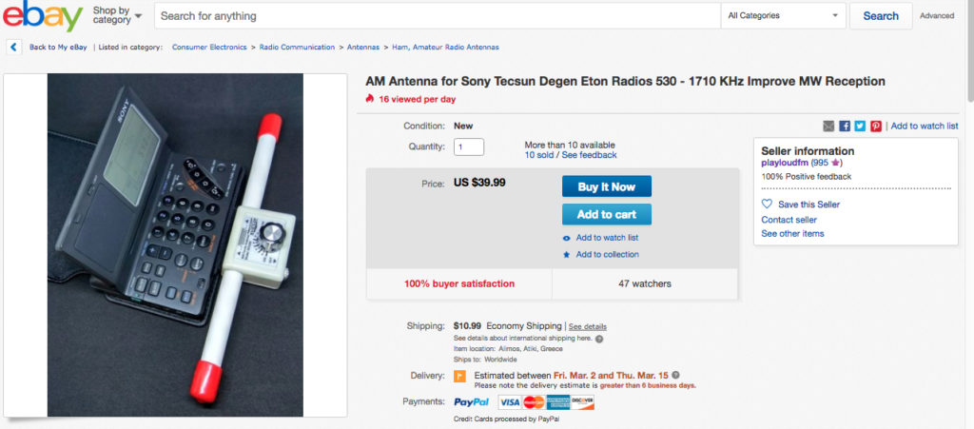Click the antenna product photo
The height and width of the screenshot is (429, 974).
175,245
